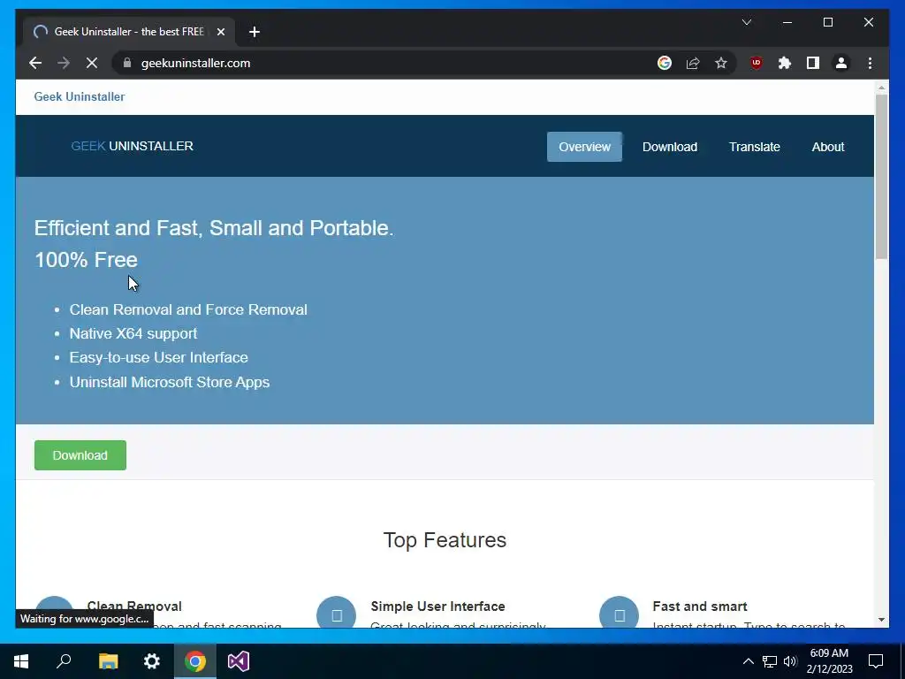Open the Windows Start menu

click(x=21, y=661)
